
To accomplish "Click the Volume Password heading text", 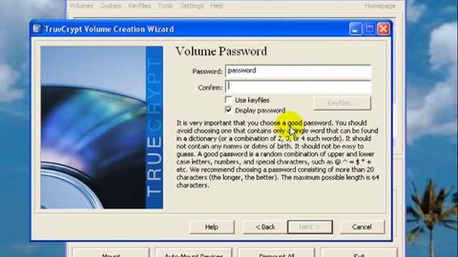I will tap(221, 51).
